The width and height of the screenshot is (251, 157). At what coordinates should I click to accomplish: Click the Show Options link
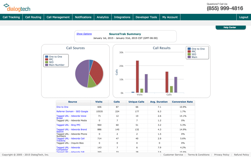pyautogui.click(x=84, y=34)
